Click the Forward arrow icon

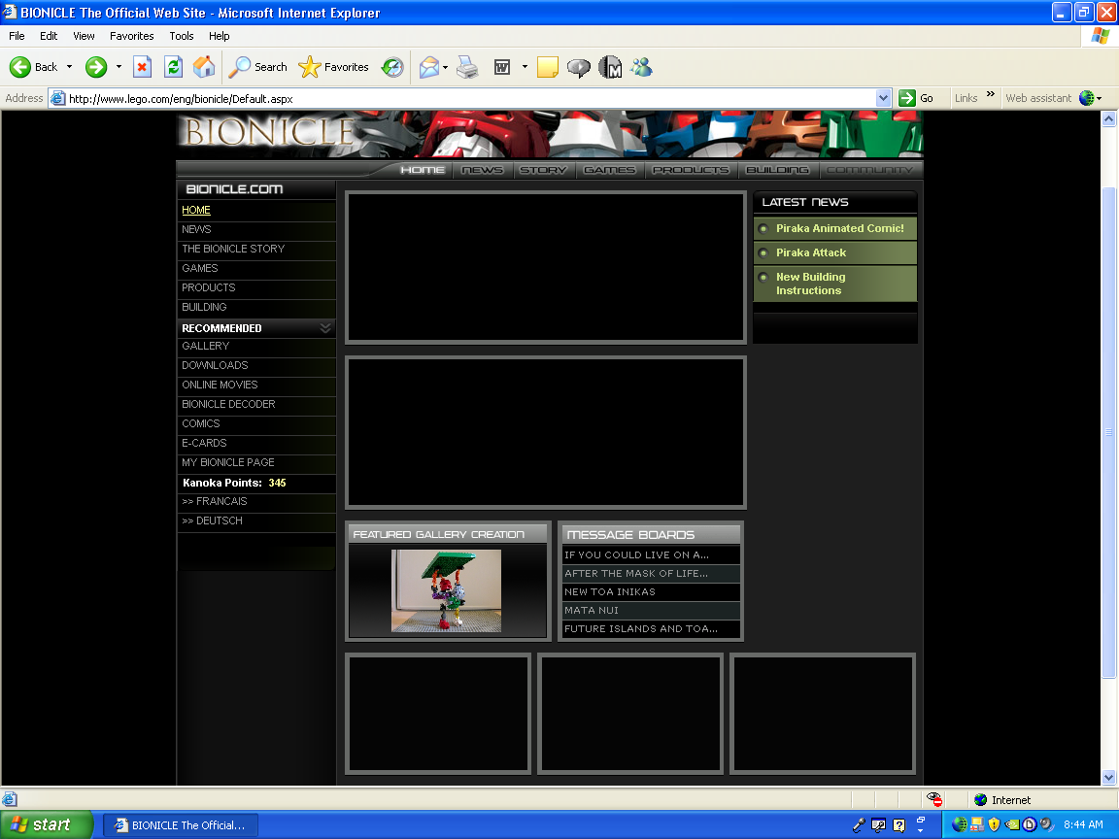pos(95,67)
